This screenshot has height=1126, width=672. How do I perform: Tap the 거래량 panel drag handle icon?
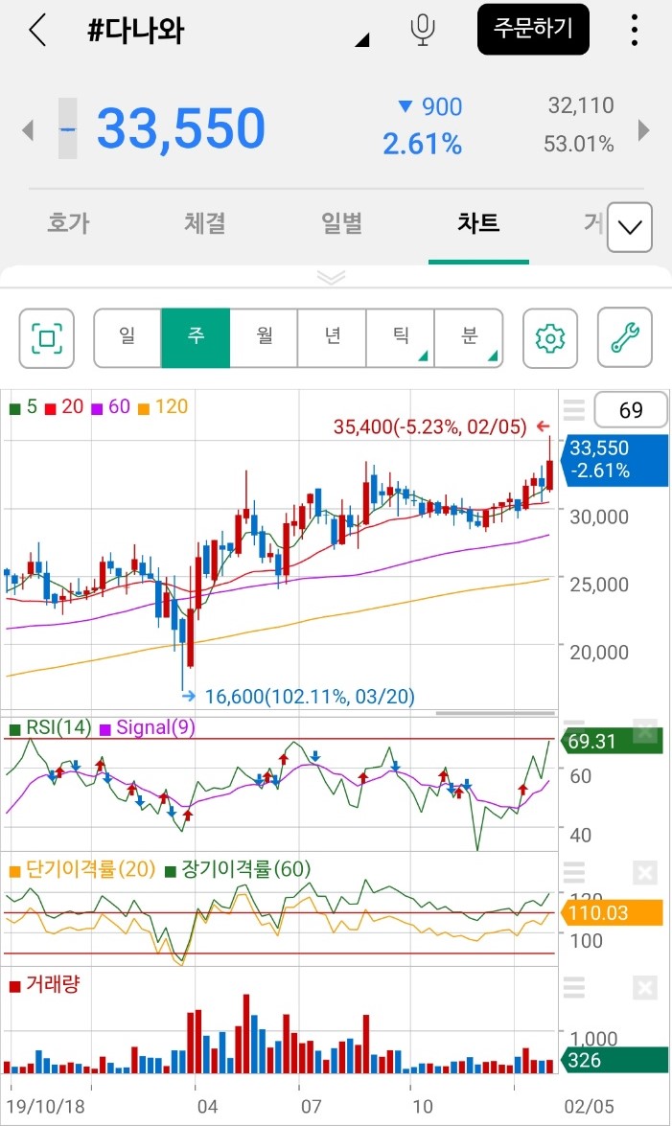pos(573,987)
